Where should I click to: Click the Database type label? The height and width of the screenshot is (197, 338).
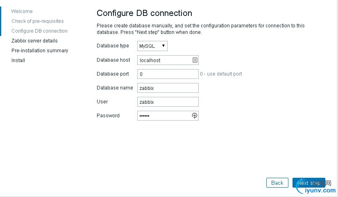pyautogui.click(x=113, y=46)
